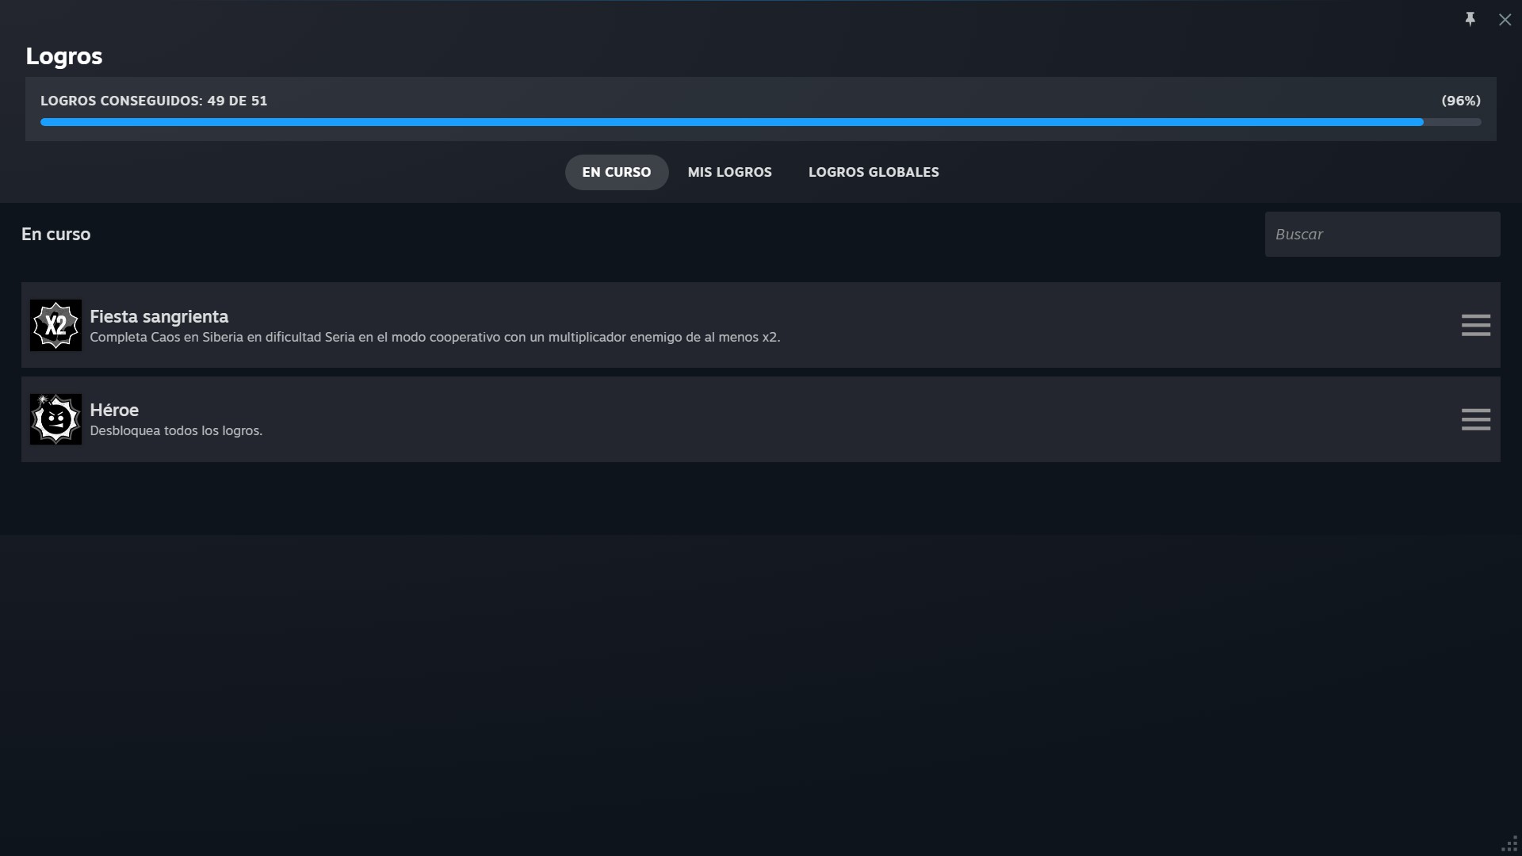
Task: Switch to the EN CURSO tab
Action: [x=616, y=172]
